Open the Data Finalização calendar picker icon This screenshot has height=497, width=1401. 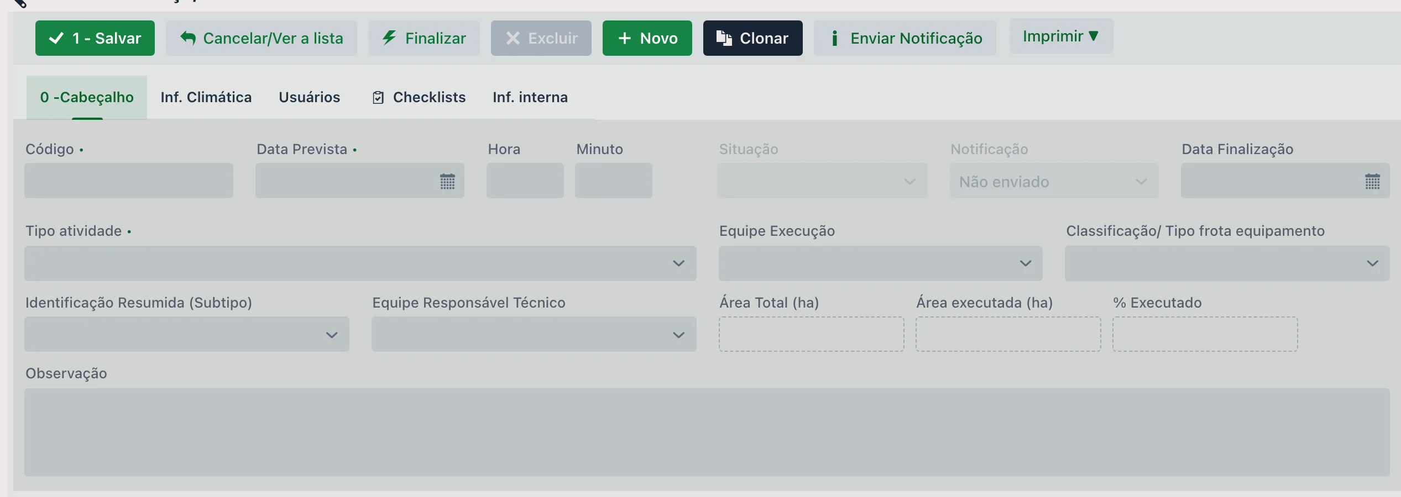[x=1372, y=181]
